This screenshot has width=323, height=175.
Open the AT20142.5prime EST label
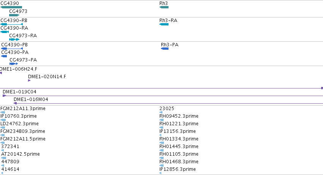[x=20, y=154]
